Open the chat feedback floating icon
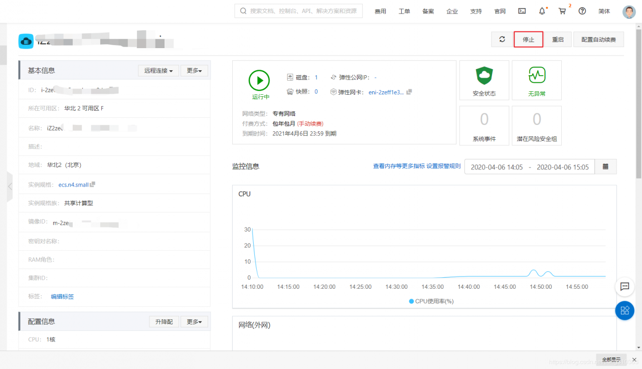 (625, 287)
